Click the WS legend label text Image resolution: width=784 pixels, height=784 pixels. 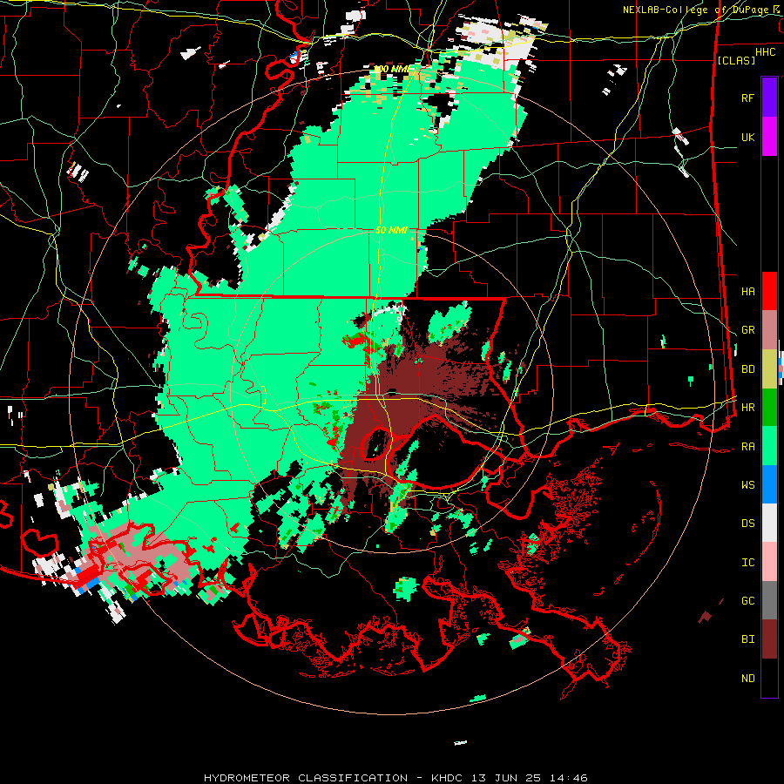(748, 485)
